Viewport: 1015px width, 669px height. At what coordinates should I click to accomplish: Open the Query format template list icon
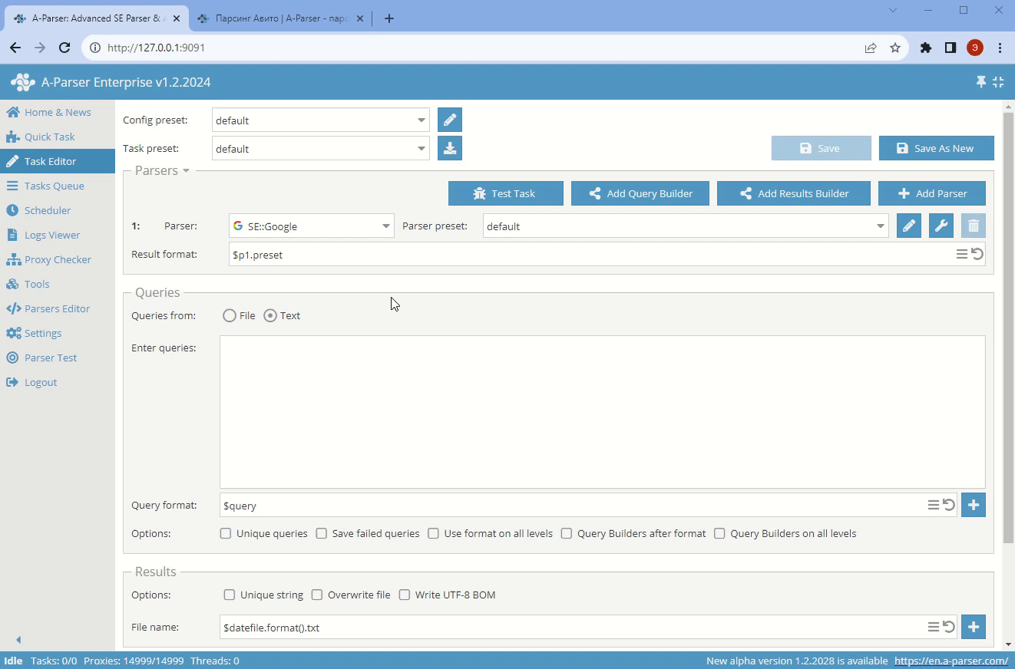[x=933, y=505]
